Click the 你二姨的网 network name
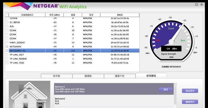 pos(15,22)
